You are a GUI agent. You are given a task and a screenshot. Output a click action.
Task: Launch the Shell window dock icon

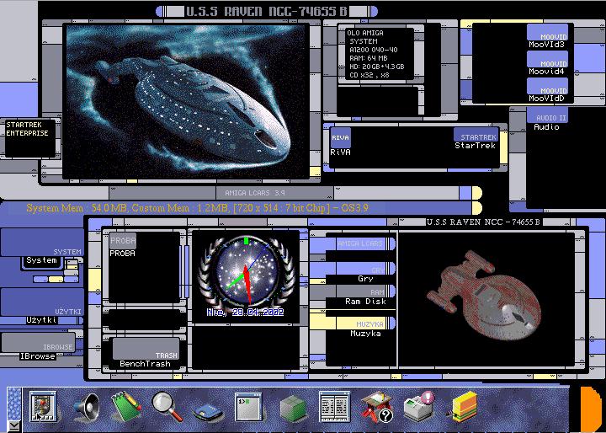[x=248, y=407]
